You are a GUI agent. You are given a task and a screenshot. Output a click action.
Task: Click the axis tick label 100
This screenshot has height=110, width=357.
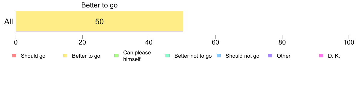[x=349, y=42]
